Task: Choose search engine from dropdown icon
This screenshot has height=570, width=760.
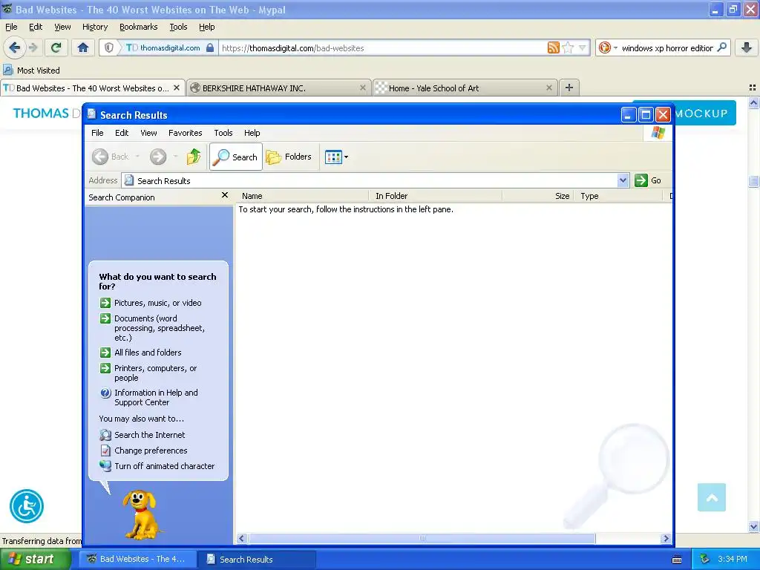Action: (607, 47)
